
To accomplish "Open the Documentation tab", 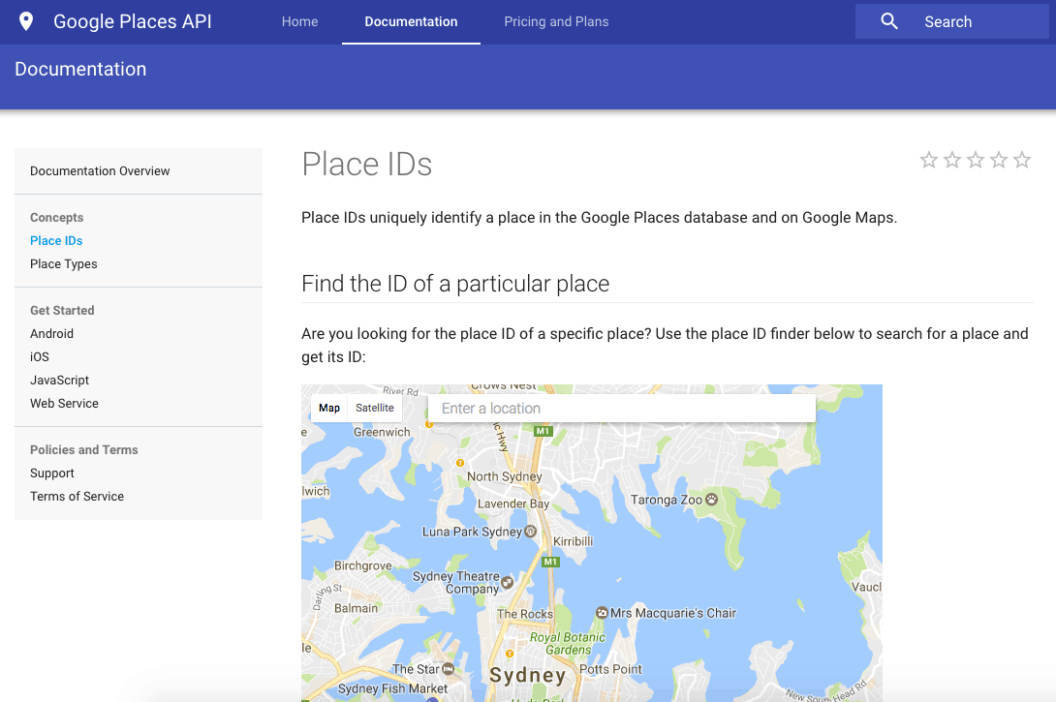I will [411, 21].
